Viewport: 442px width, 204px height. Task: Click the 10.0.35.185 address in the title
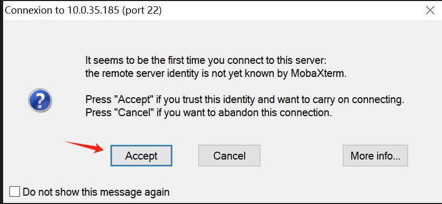click(93, 10)
